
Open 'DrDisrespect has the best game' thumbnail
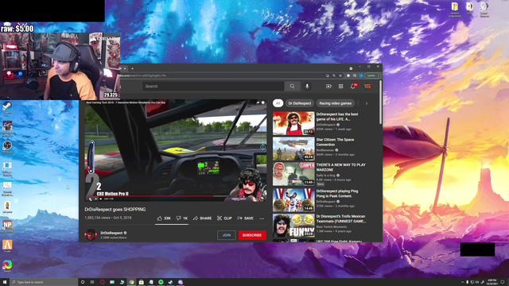[x=293, y=123]
